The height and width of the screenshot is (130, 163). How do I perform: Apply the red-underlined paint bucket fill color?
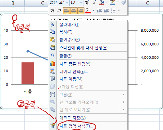pos(101,3)
